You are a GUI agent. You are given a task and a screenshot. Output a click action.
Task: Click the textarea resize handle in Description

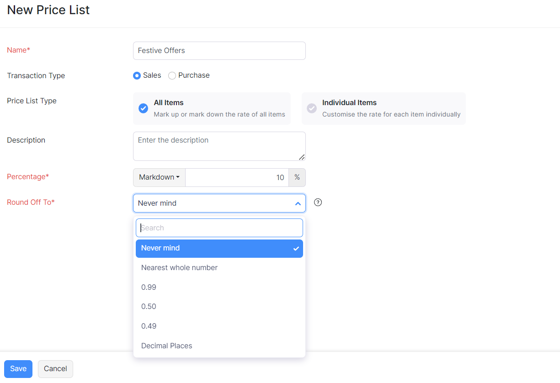301,157
